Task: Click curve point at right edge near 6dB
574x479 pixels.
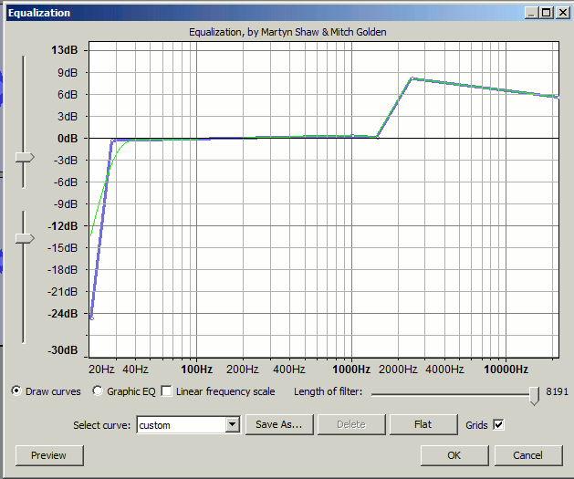Action: click(558, 97)
